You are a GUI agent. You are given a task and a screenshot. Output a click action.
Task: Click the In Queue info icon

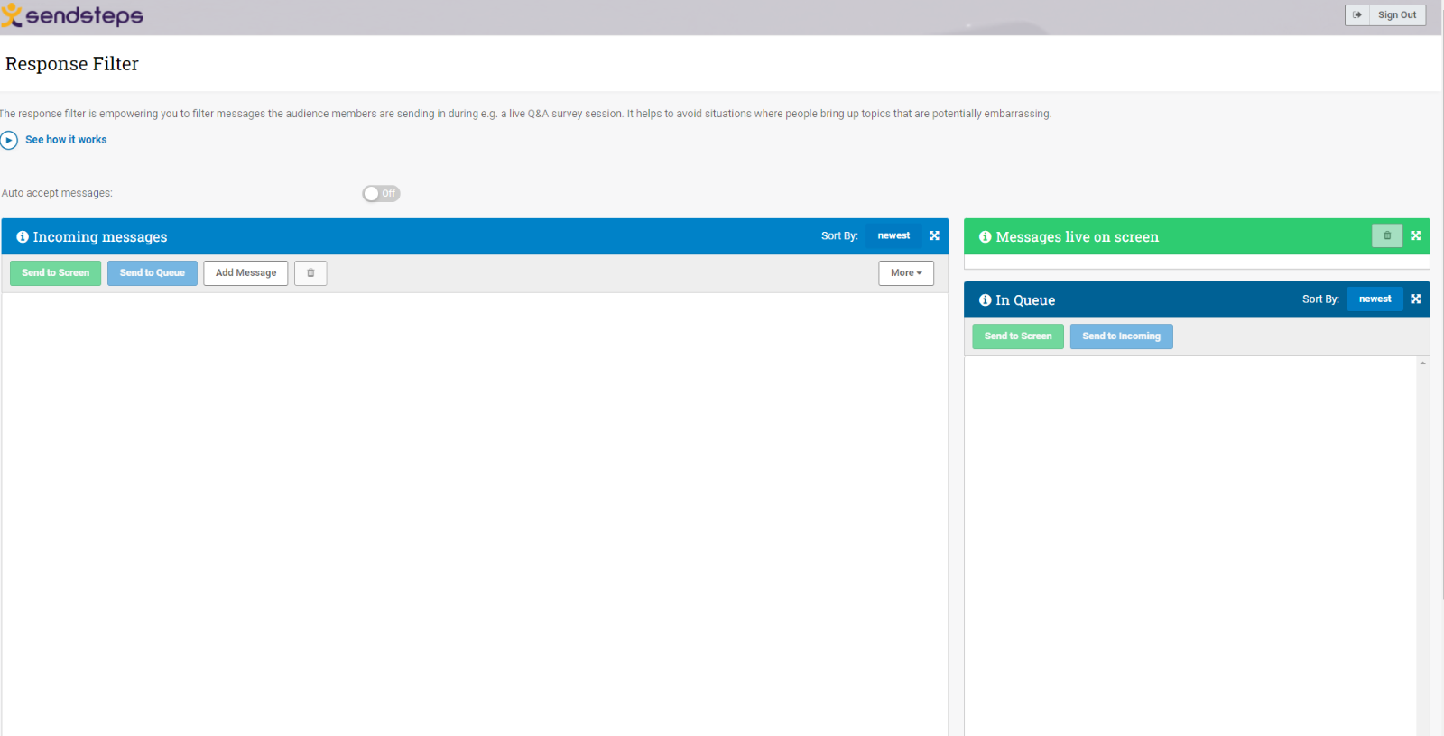[986, 300]
